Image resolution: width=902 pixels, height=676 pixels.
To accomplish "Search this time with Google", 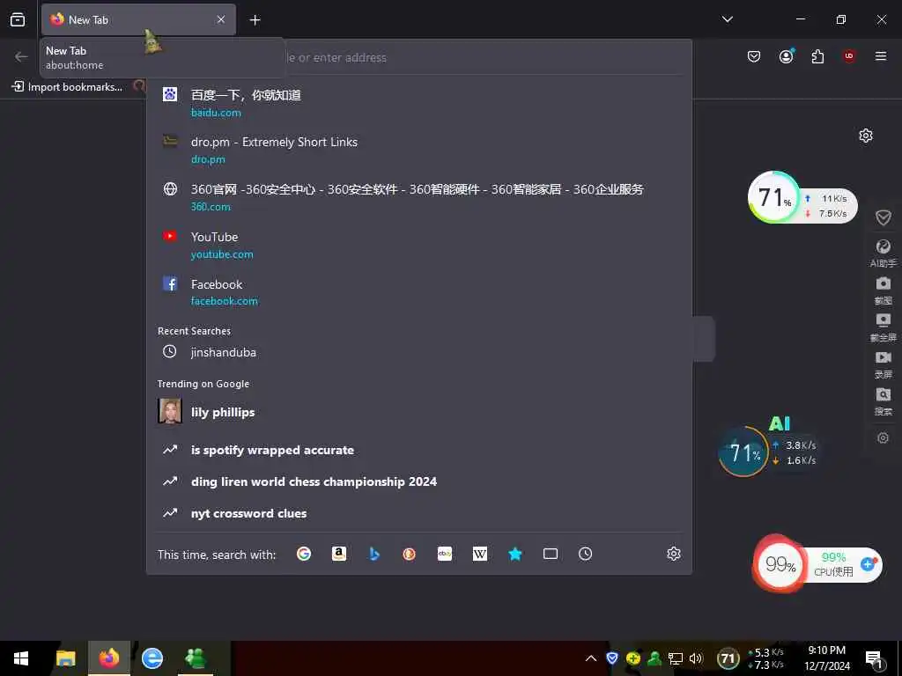I will (x=304, y=554).
